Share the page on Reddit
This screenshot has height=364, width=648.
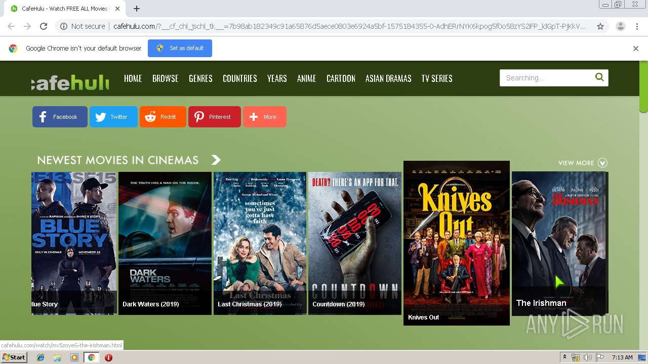(163, 117)
